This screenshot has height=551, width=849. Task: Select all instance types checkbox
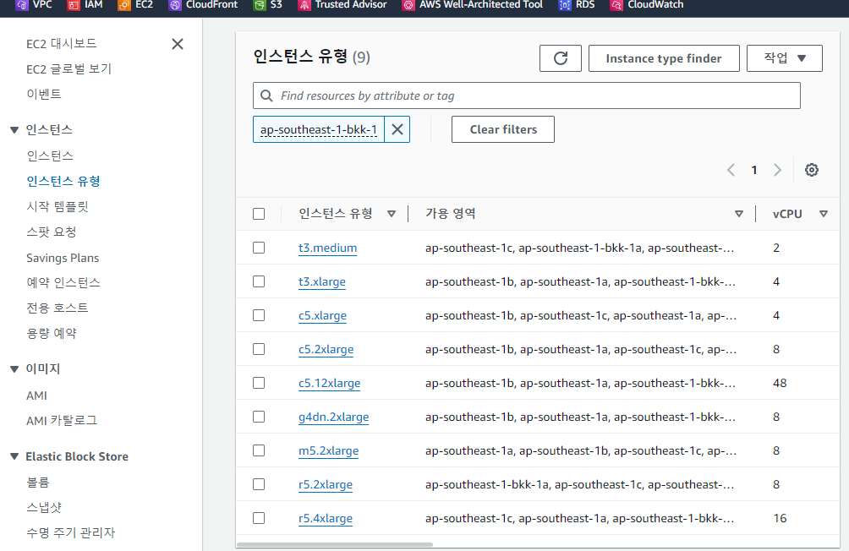pos(259,214)
